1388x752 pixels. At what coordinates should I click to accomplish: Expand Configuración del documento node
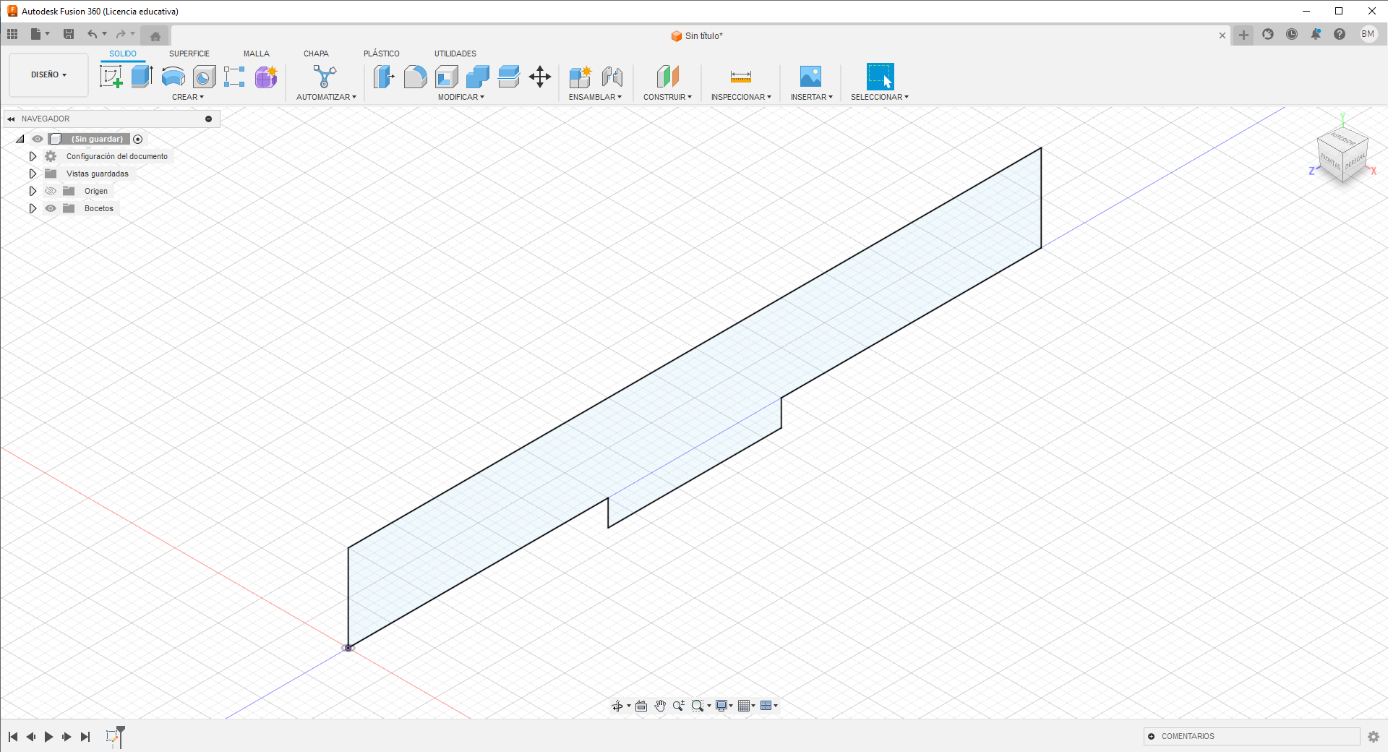click(x=33, y=156)
